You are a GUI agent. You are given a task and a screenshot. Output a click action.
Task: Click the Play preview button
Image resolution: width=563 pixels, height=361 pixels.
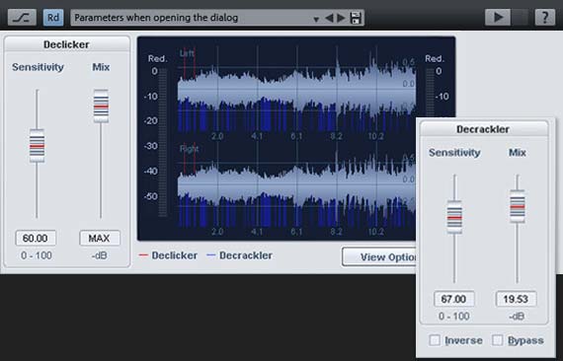tap(498, 17)
